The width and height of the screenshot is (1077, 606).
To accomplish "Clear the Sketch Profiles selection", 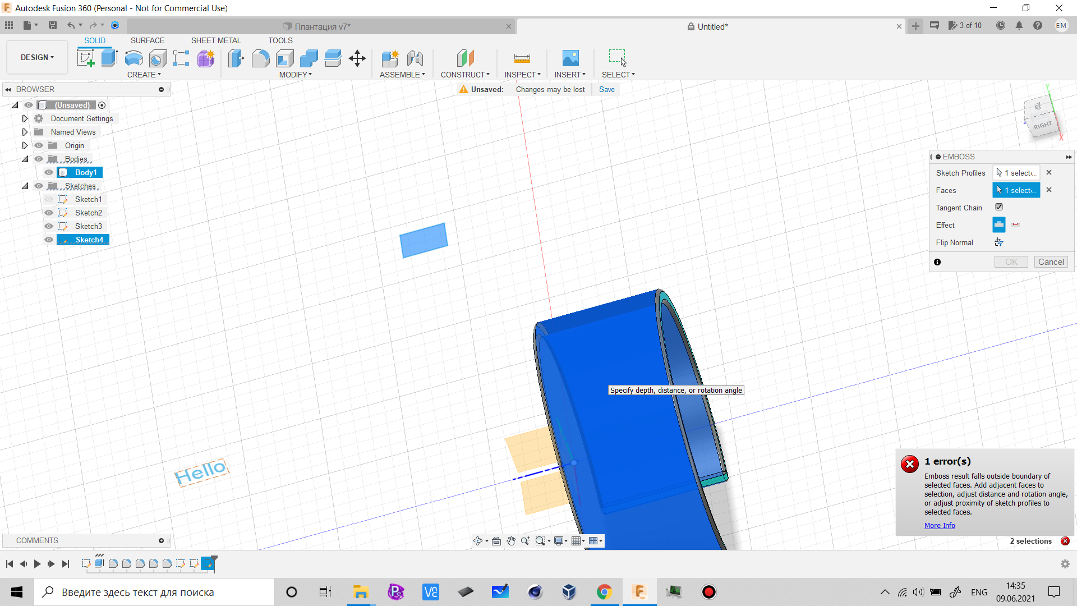I will click(1049, 173).
